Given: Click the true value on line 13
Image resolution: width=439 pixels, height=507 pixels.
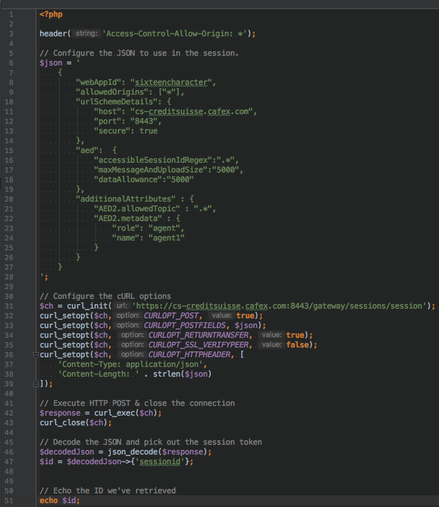Looking at the screenshot, I should pyautogui.click(x=148, y=130).
